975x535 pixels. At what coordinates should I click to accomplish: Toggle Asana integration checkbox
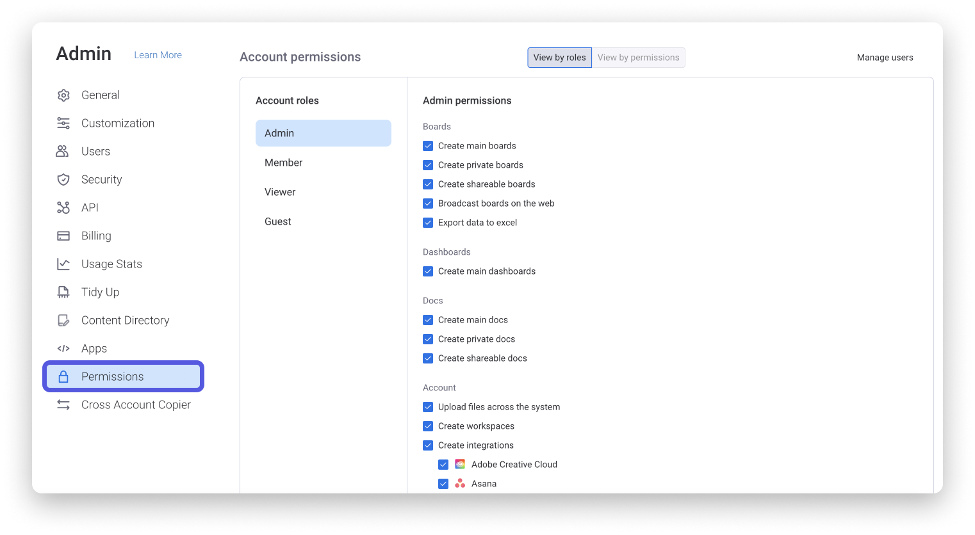(443, 484)
